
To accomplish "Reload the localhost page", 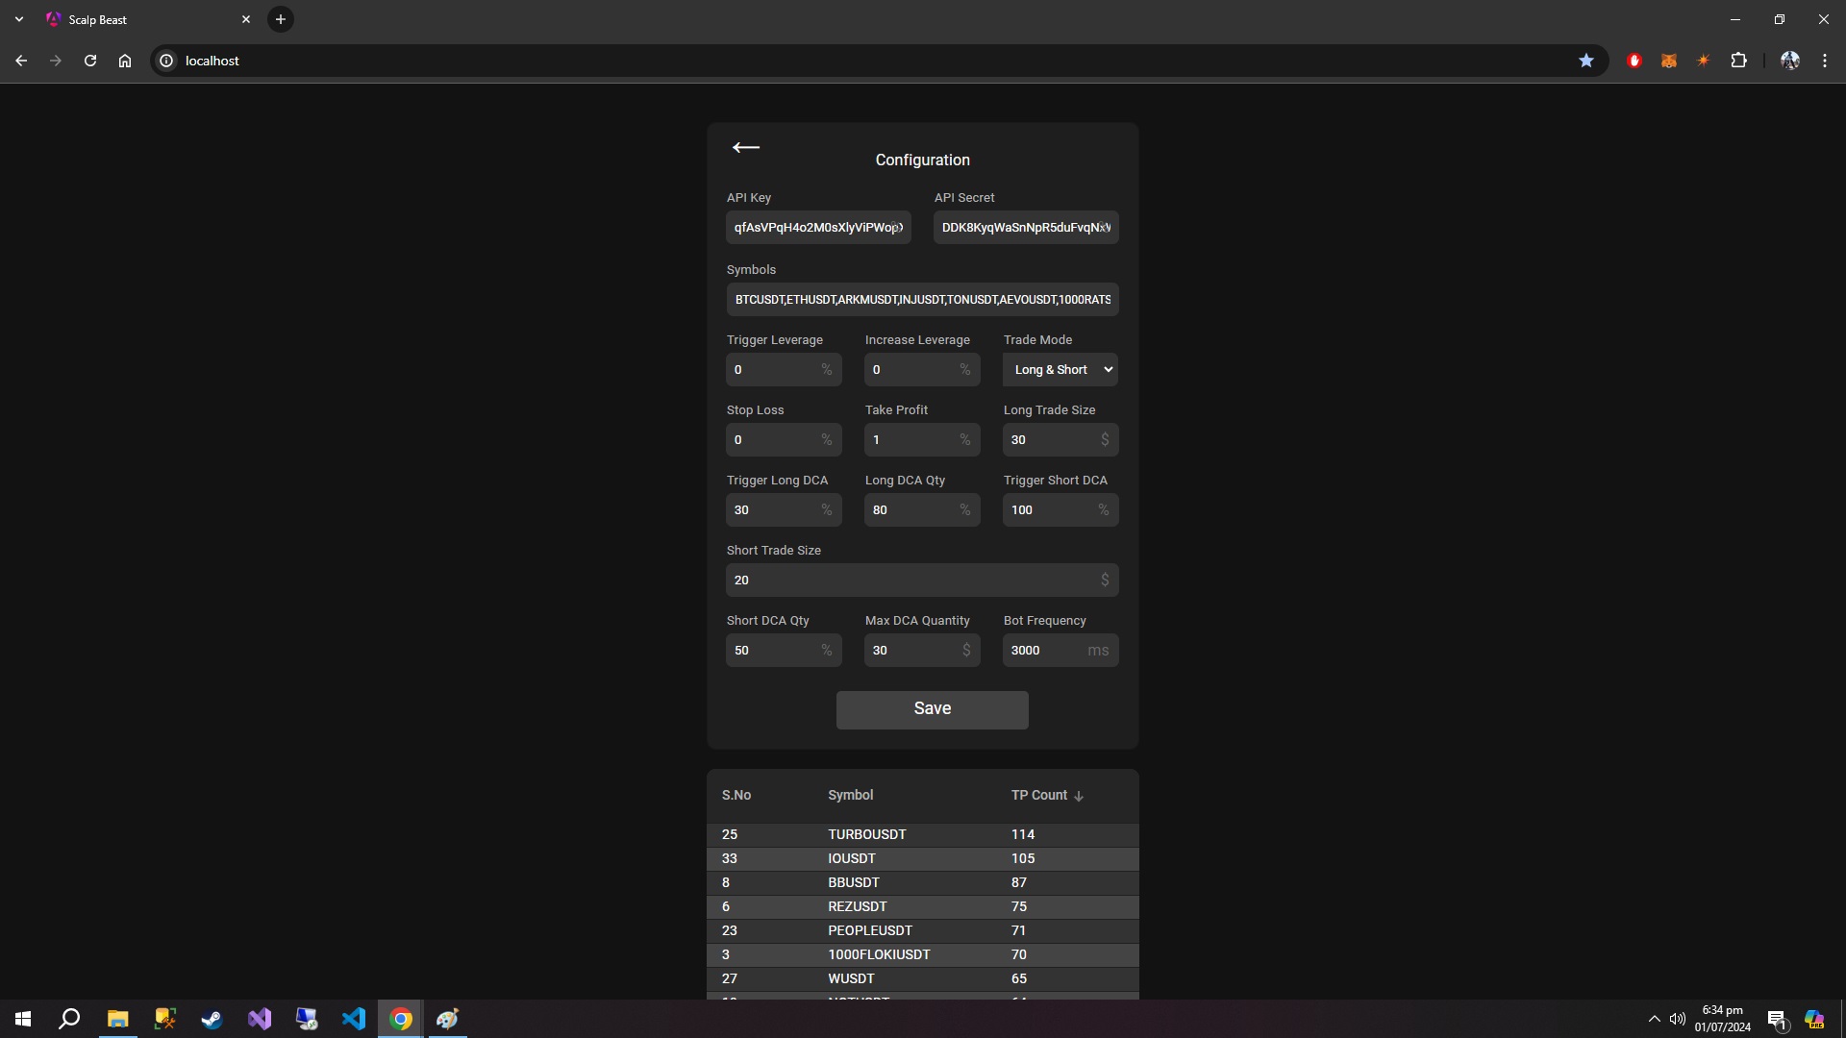I will [90, 61].
